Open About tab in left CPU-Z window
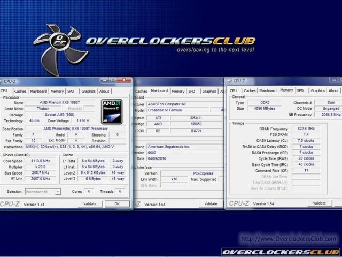 [104, 92]
